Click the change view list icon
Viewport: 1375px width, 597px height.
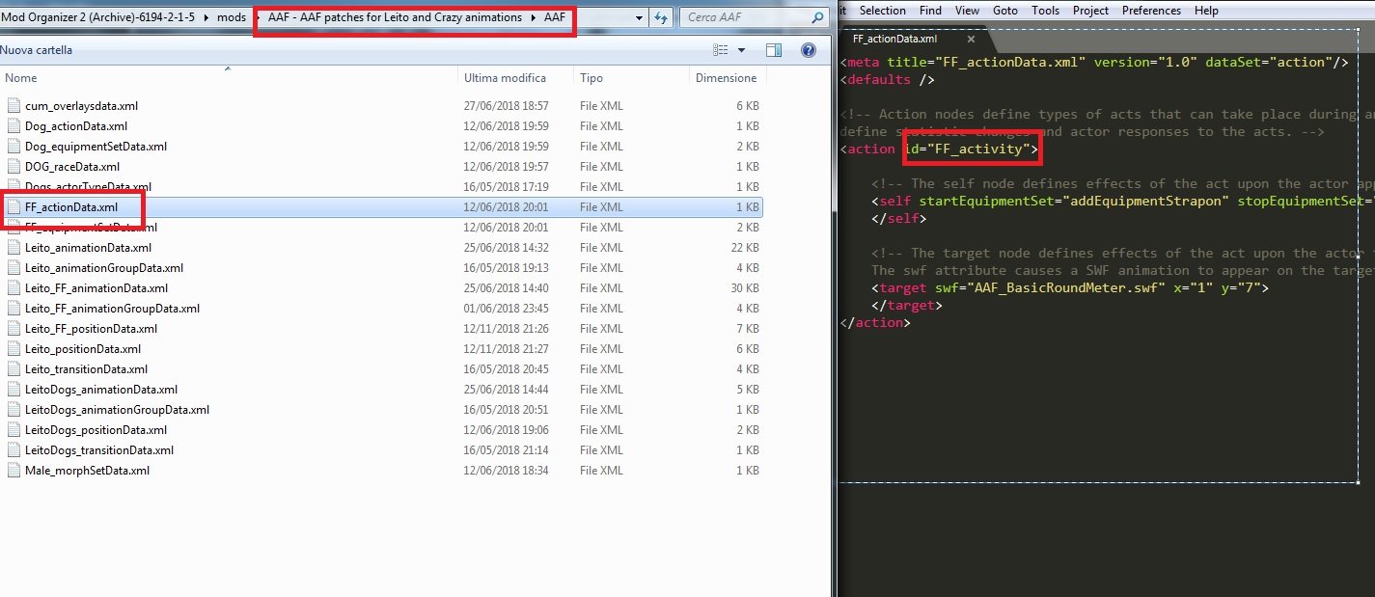720,50
